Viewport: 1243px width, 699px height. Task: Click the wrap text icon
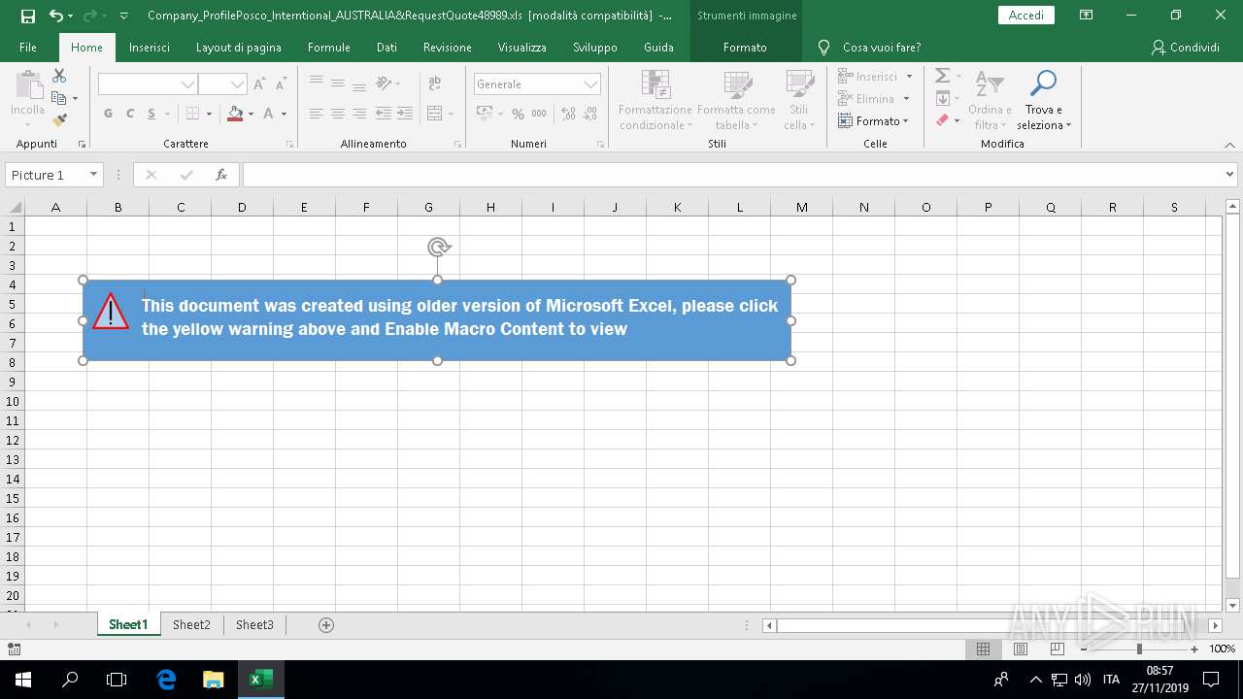tap(434, 84)
